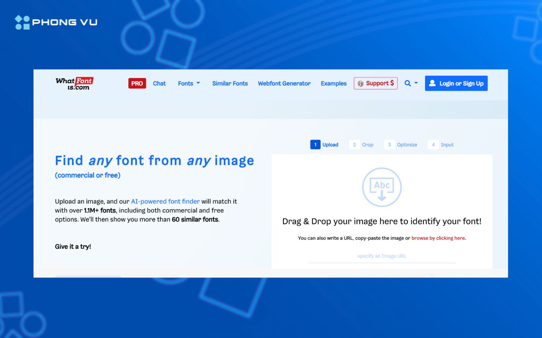
Task: Click the user silhouette icon on Login button
Action: coord(433,83)
